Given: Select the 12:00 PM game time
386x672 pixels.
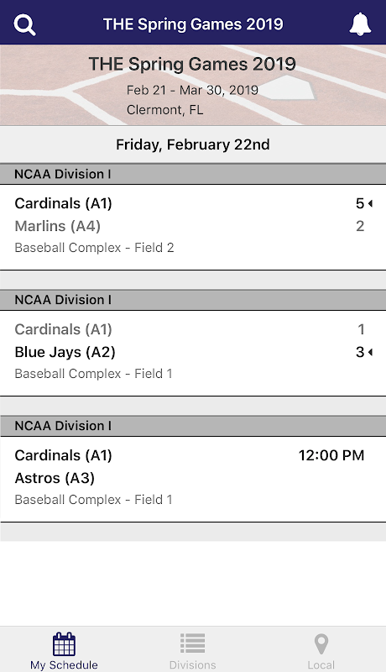Looking at the screenshot, I should coord(331,455).
